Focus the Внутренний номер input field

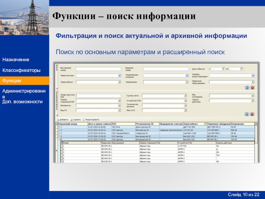pyautogui.click(x=98, y=69)
